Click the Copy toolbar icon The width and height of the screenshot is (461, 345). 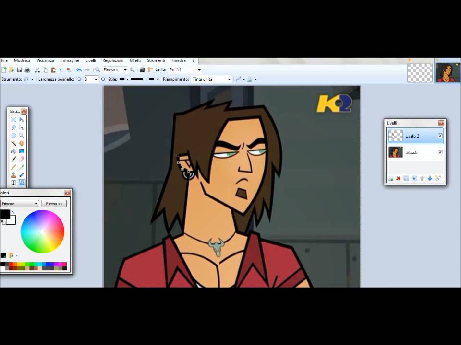tap(45, 70)
